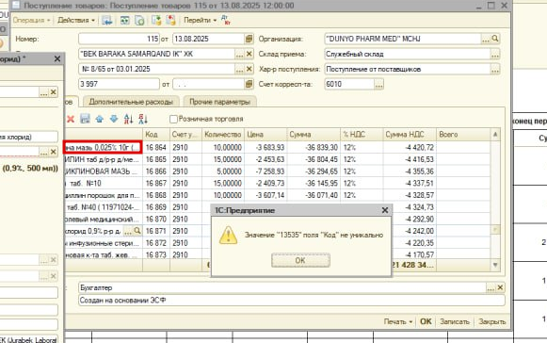Expand the Действия menu
The height and width of the screenshot is (343, 547).
(x=76, y=20)
